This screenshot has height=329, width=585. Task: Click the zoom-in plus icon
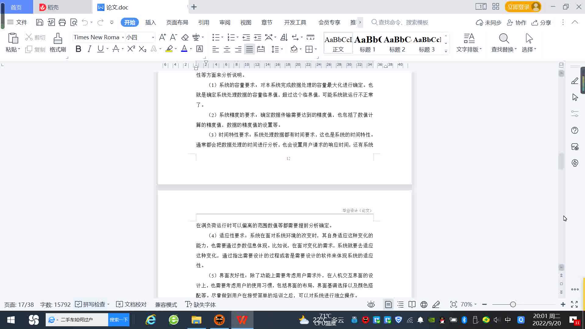tap(563, 304)
